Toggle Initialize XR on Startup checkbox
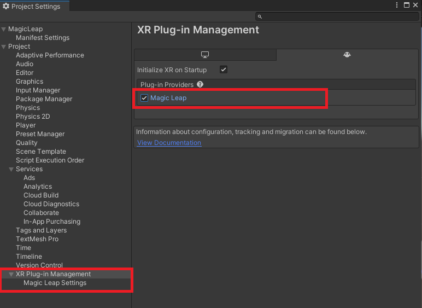This screenshot has width=422, height=308. 224,69
